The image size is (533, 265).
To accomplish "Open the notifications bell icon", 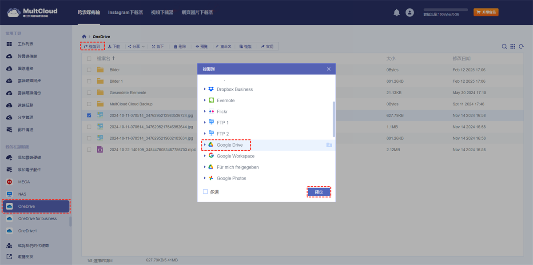I will click(x=397, y=12).
